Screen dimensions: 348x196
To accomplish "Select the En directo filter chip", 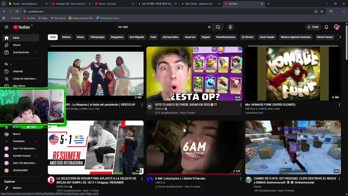I will (247, 37).
